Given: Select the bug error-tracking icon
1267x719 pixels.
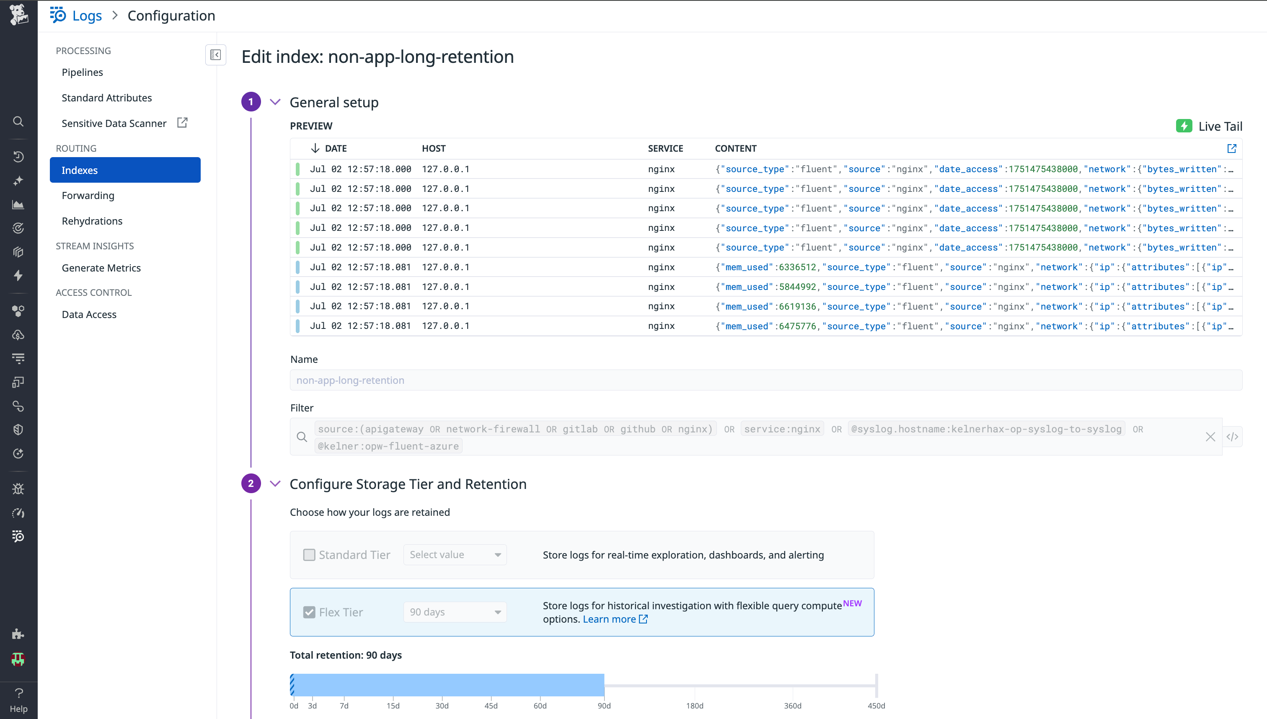Looking at the screenshot, I should point(18,489).
